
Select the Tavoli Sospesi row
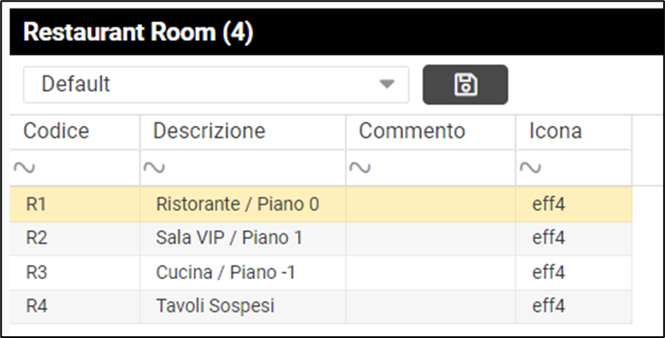tap(321, 306)
